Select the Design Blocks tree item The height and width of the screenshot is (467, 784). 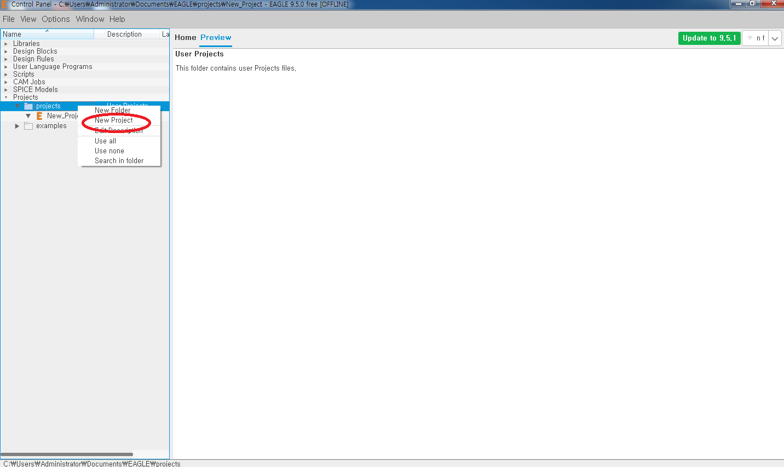[x=35, y=51]
